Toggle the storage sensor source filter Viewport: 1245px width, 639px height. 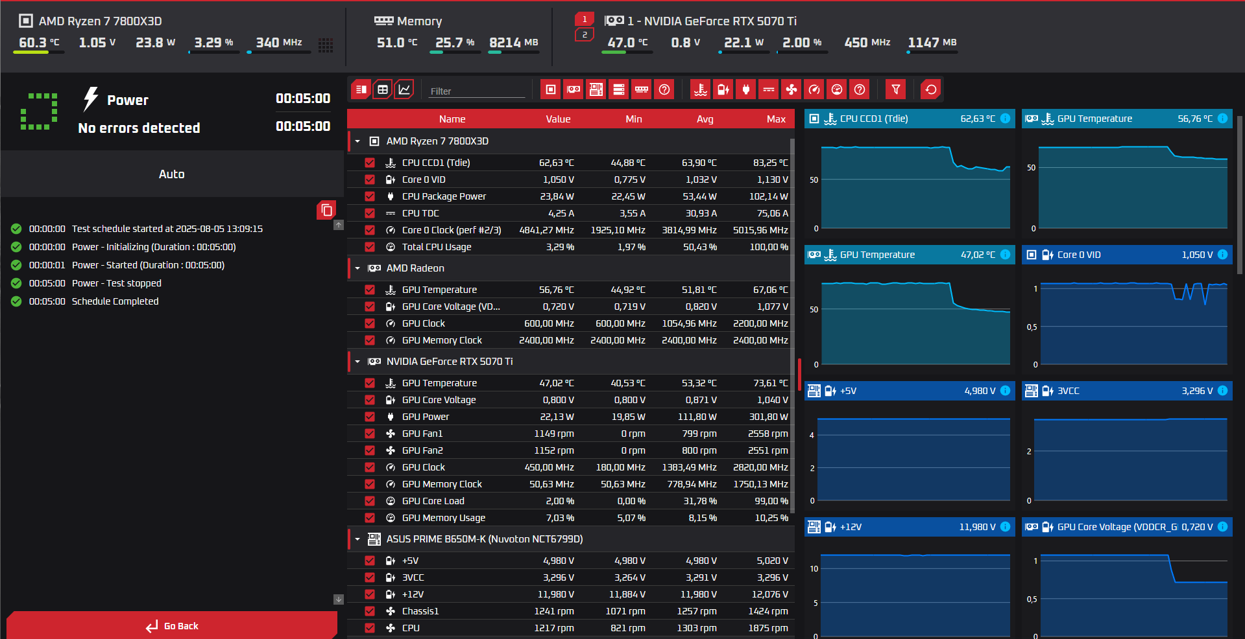click(x=619, y=89)
